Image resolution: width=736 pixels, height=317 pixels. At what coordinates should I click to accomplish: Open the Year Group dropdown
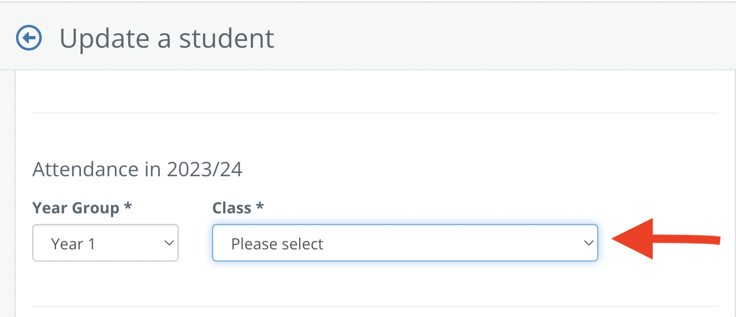tap(105, 243)
